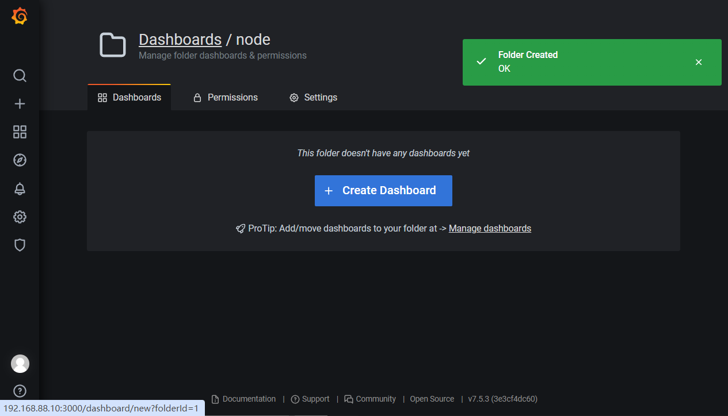Open the Dashboards grid icon in sidebar

point(20,132)
